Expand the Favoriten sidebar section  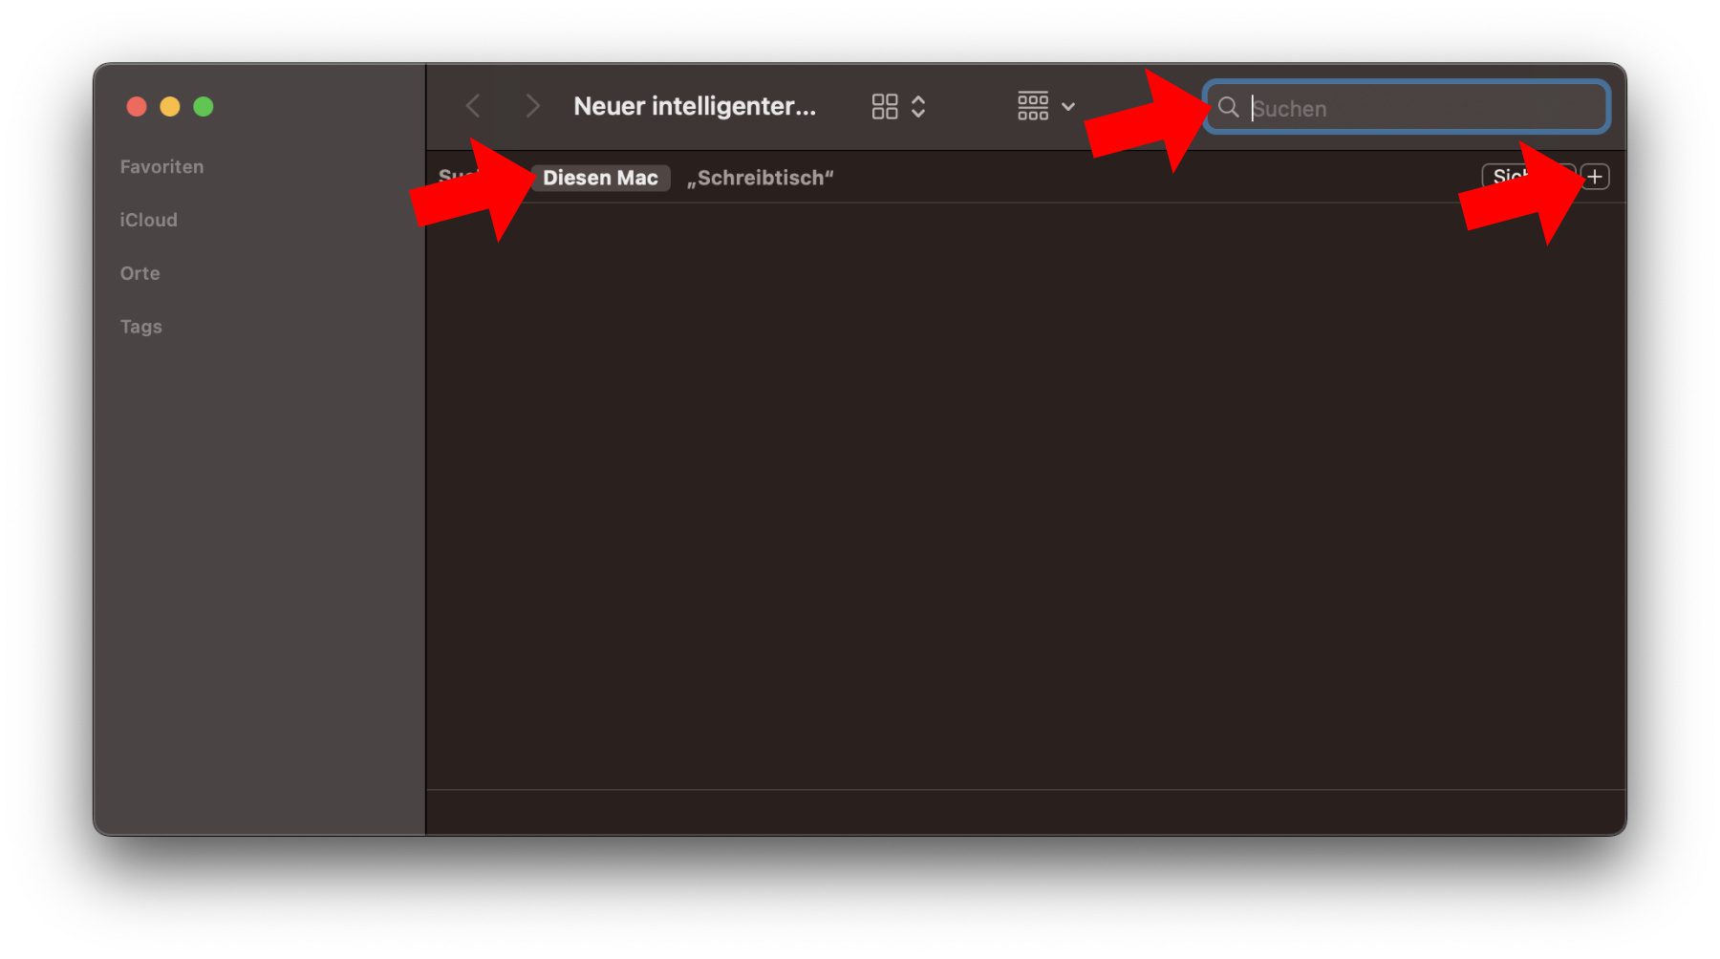[161, 166]
